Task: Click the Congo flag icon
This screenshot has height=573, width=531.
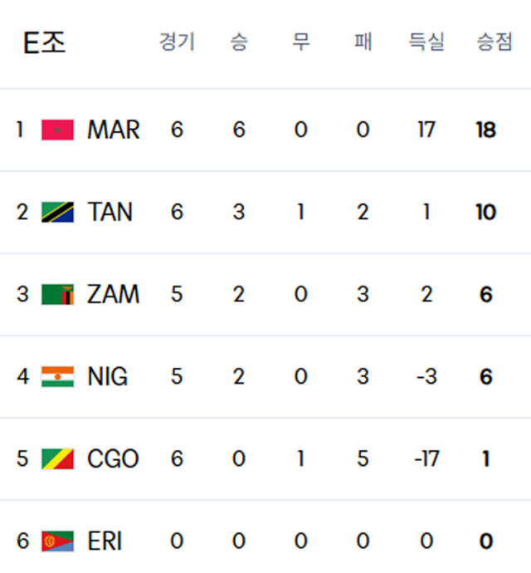Action: click(58, 458)
